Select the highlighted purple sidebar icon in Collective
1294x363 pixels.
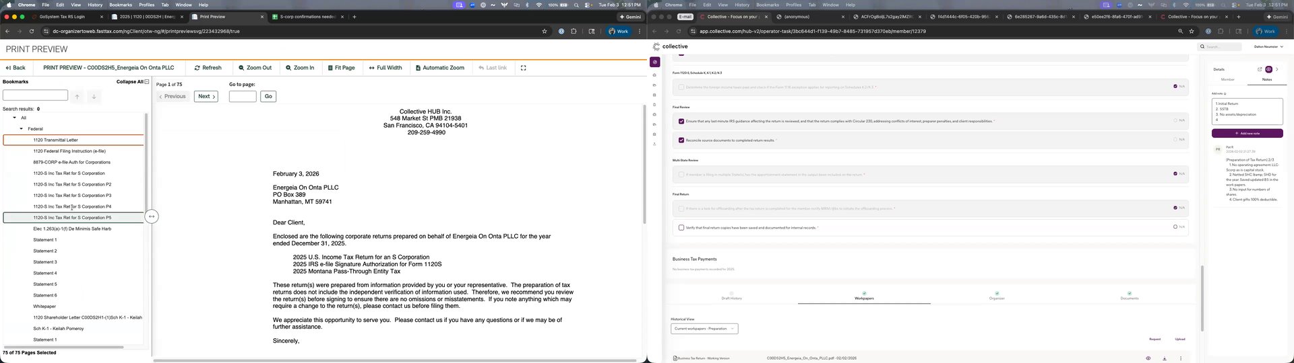tap(654, 62)
